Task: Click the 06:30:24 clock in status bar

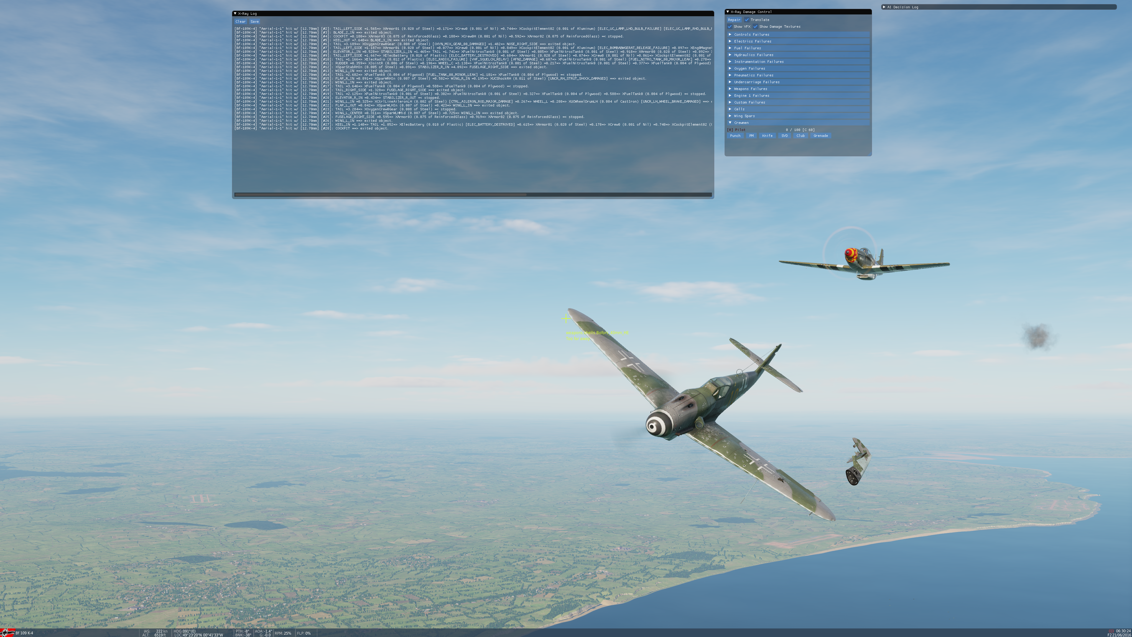Action: coord(1123,631)
